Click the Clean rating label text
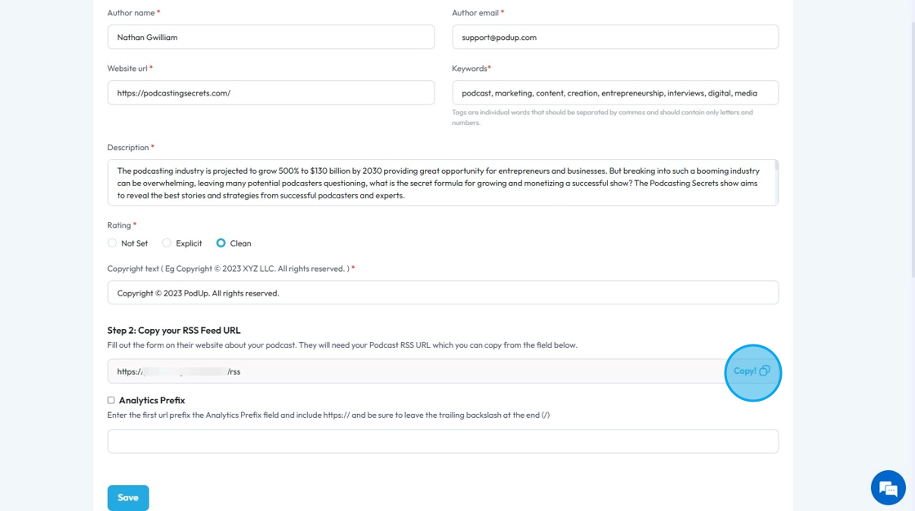Viewport: 915px width, 511px height. click(241, 243)
